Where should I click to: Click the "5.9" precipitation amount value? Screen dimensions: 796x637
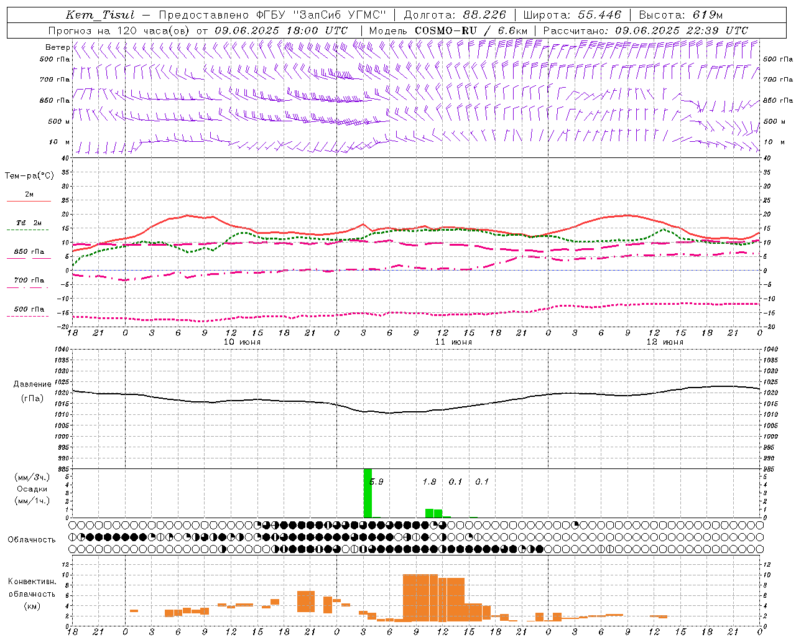376,481
